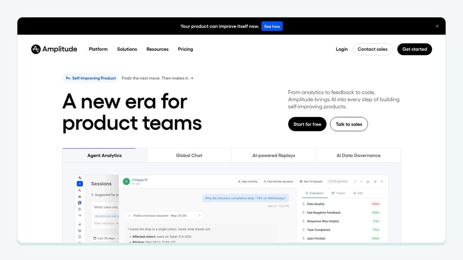Click the Task Completed evaluator row
The width and height of the screenshot is (463, 260).
tap(341, 230)
